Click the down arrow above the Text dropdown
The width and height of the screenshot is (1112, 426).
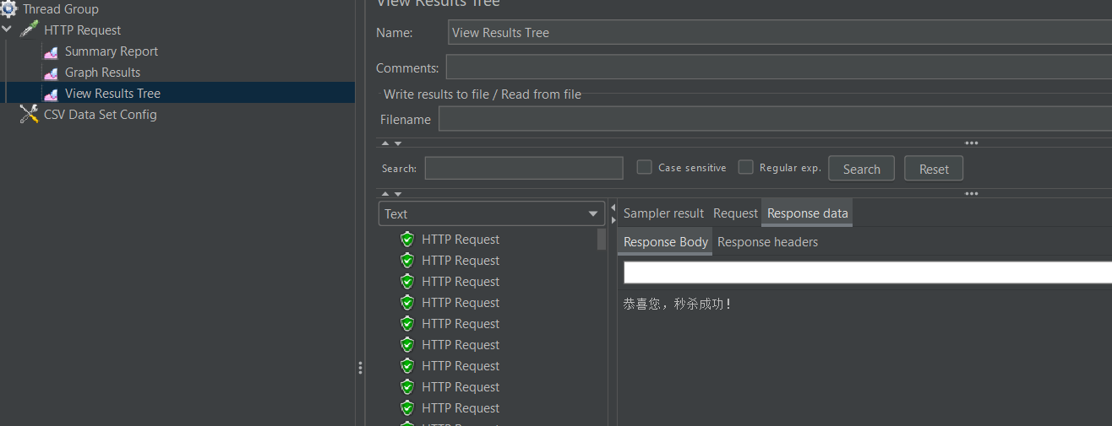tap(398, 194)
